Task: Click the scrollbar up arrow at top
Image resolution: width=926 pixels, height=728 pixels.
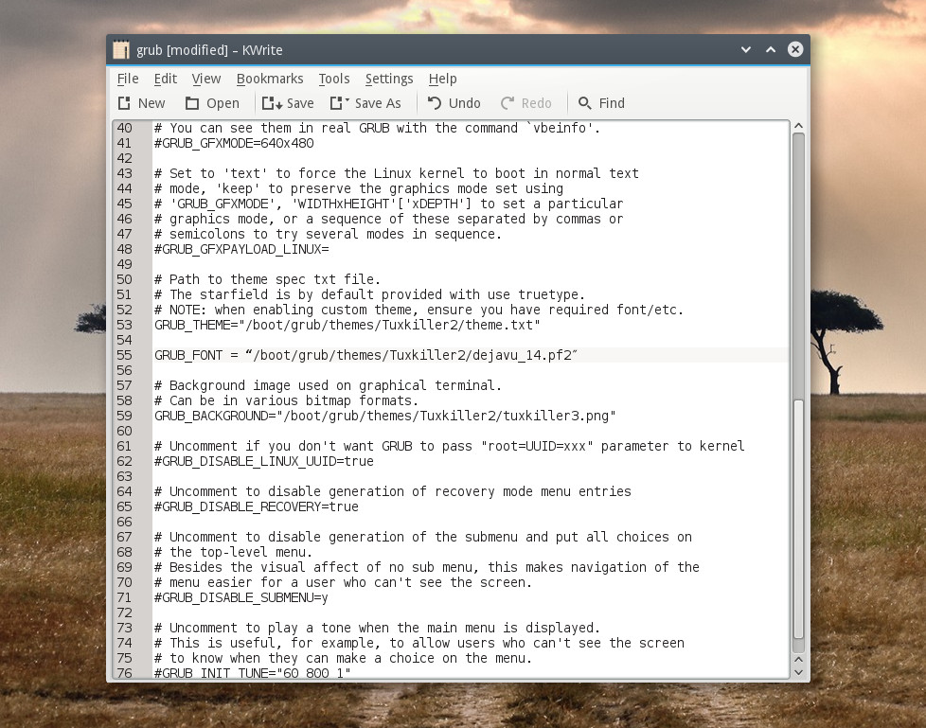Action: (x=798, y=126)
